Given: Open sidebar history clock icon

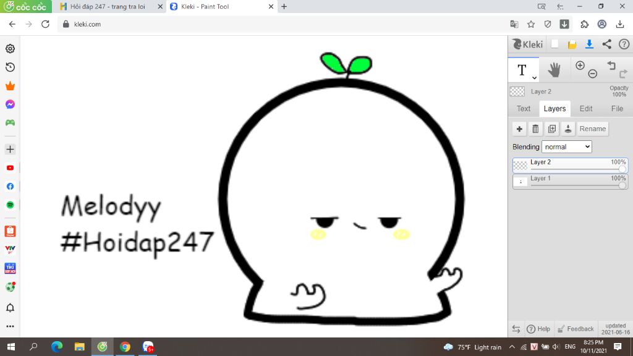Looking at the screenshot, I should (10, 67).
